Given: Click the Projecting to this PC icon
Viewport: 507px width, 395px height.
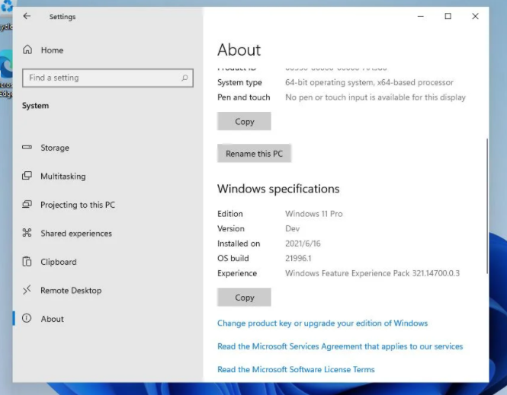Looking at the screenshot, I should (x=27, y=205).
